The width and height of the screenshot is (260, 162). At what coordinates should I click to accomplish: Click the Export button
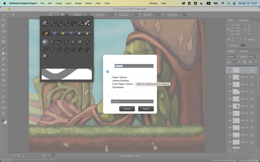point(146,109)
